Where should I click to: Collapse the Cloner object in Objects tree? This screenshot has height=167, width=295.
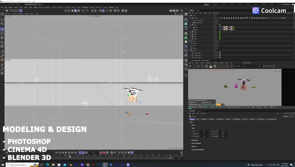(190, 50)
